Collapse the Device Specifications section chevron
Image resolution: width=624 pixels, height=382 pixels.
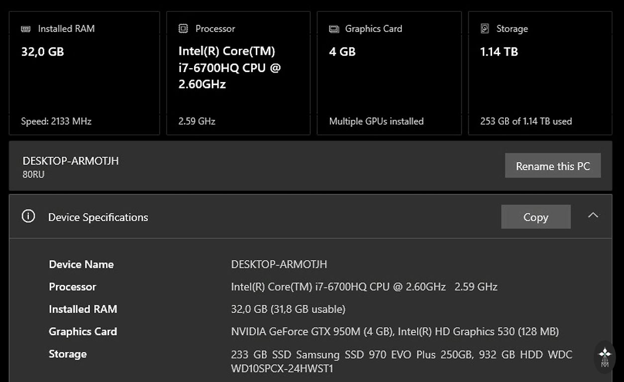(x=593, y=215)
